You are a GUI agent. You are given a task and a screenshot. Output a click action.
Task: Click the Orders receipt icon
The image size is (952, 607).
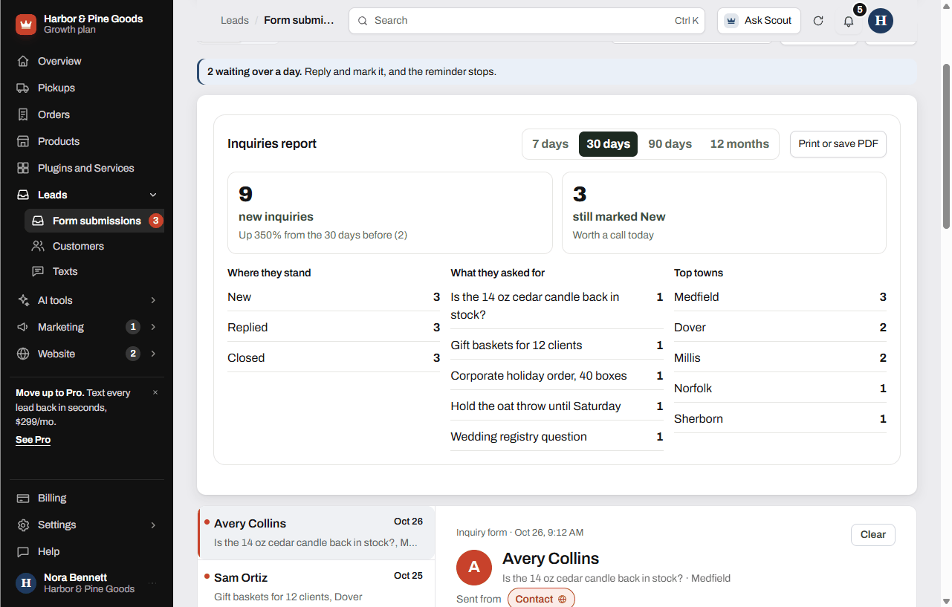click(x=23, y=114)
